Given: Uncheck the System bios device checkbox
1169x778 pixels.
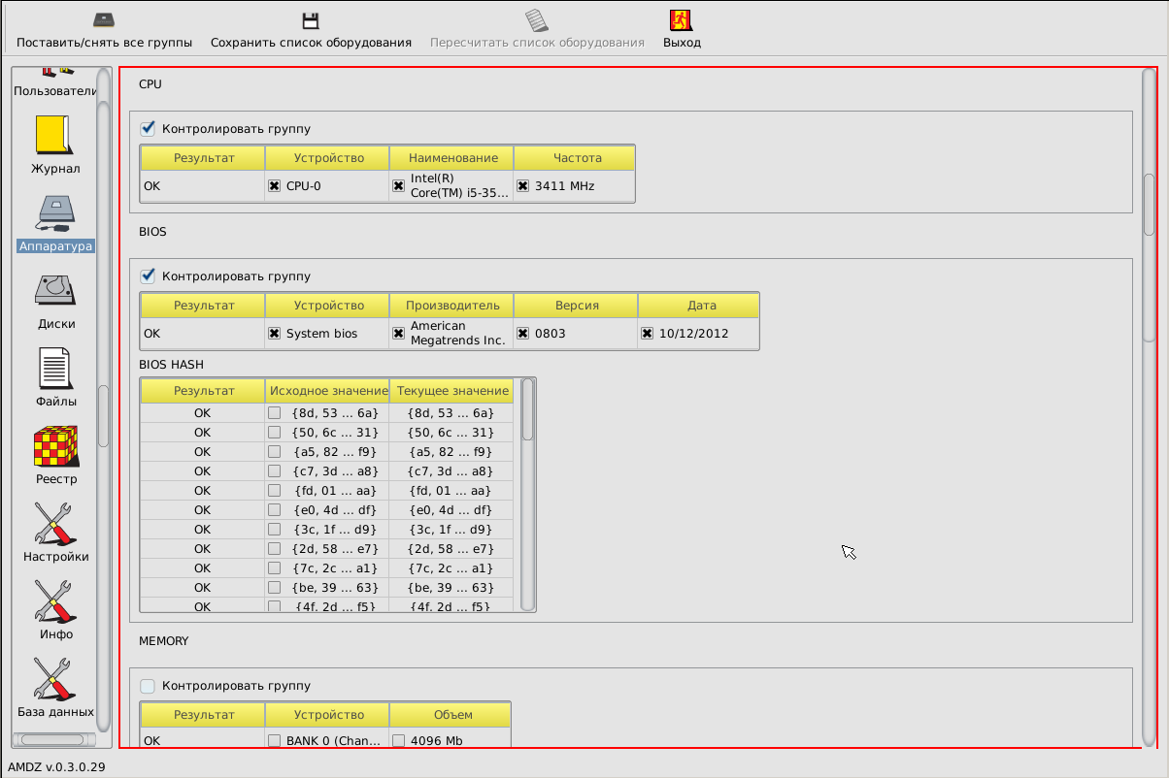Looking at the screenshot, I should [x=274, y=333].
